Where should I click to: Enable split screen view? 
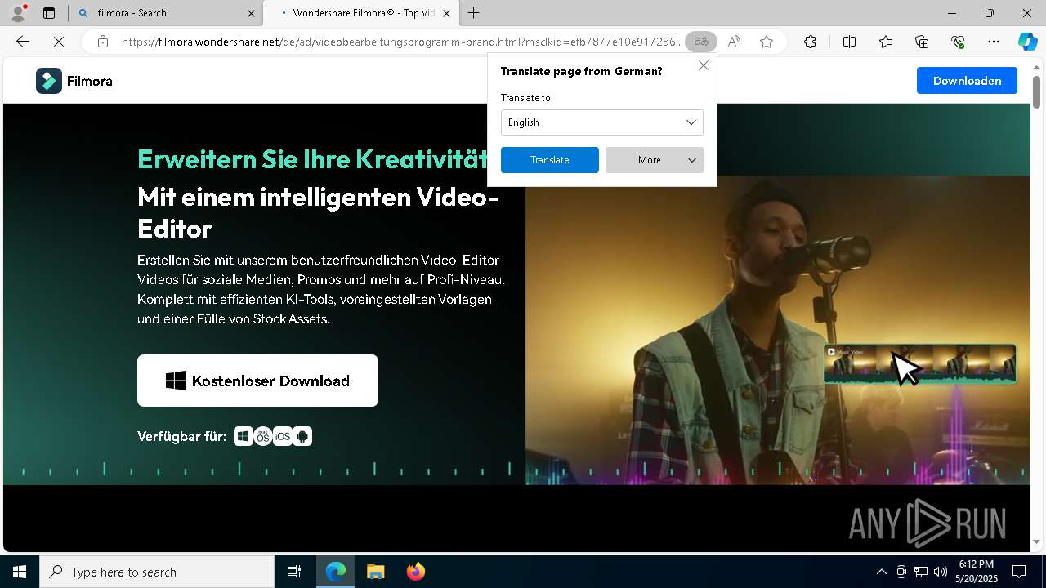849,42
